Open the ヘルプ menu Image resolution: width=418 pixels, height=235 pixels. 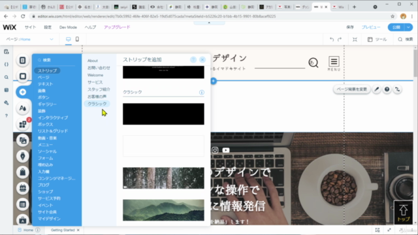pyautogui.click(x=90, y=27)
